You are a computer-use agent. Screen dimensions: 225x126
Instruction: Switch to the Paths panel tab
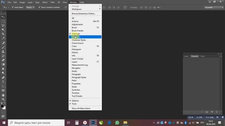(x=202, y=56)
